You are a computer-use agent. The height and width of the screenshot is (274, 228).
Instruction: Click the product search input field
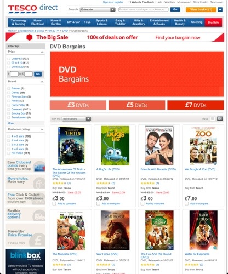[144, 9]
